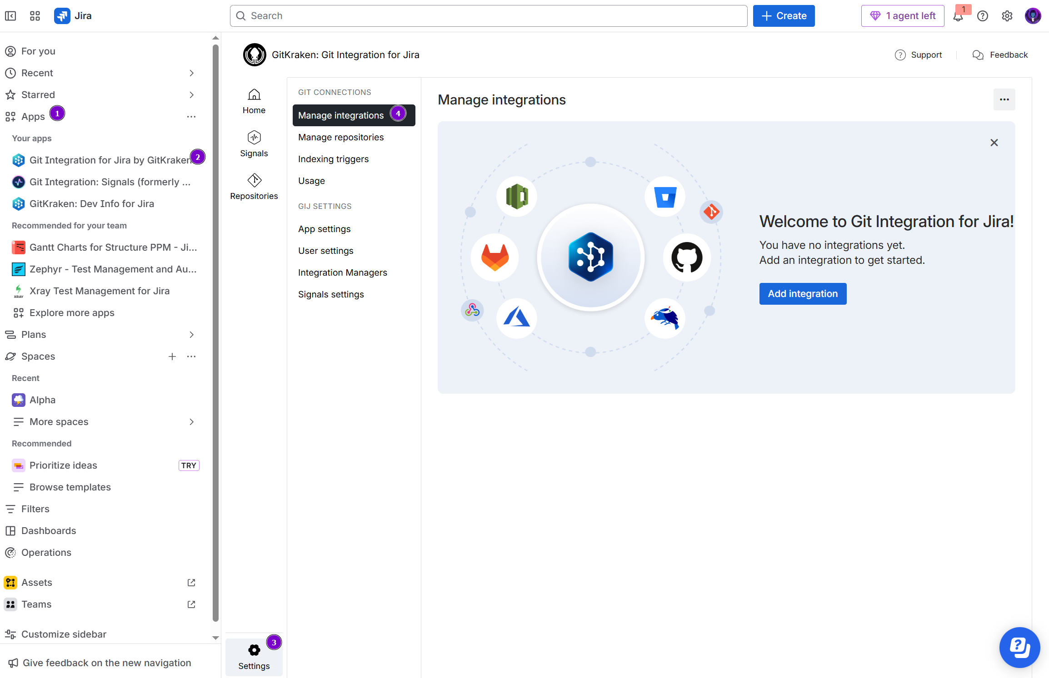Collapse sidebar with top-left toggle icon
The width and height of the screenshot is (1049, 678).
point(10,16)
